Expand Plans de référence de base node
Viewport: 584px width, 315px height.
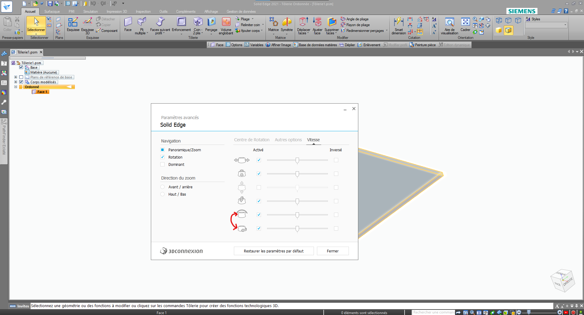pyautogui.click(x=16, y=77)
